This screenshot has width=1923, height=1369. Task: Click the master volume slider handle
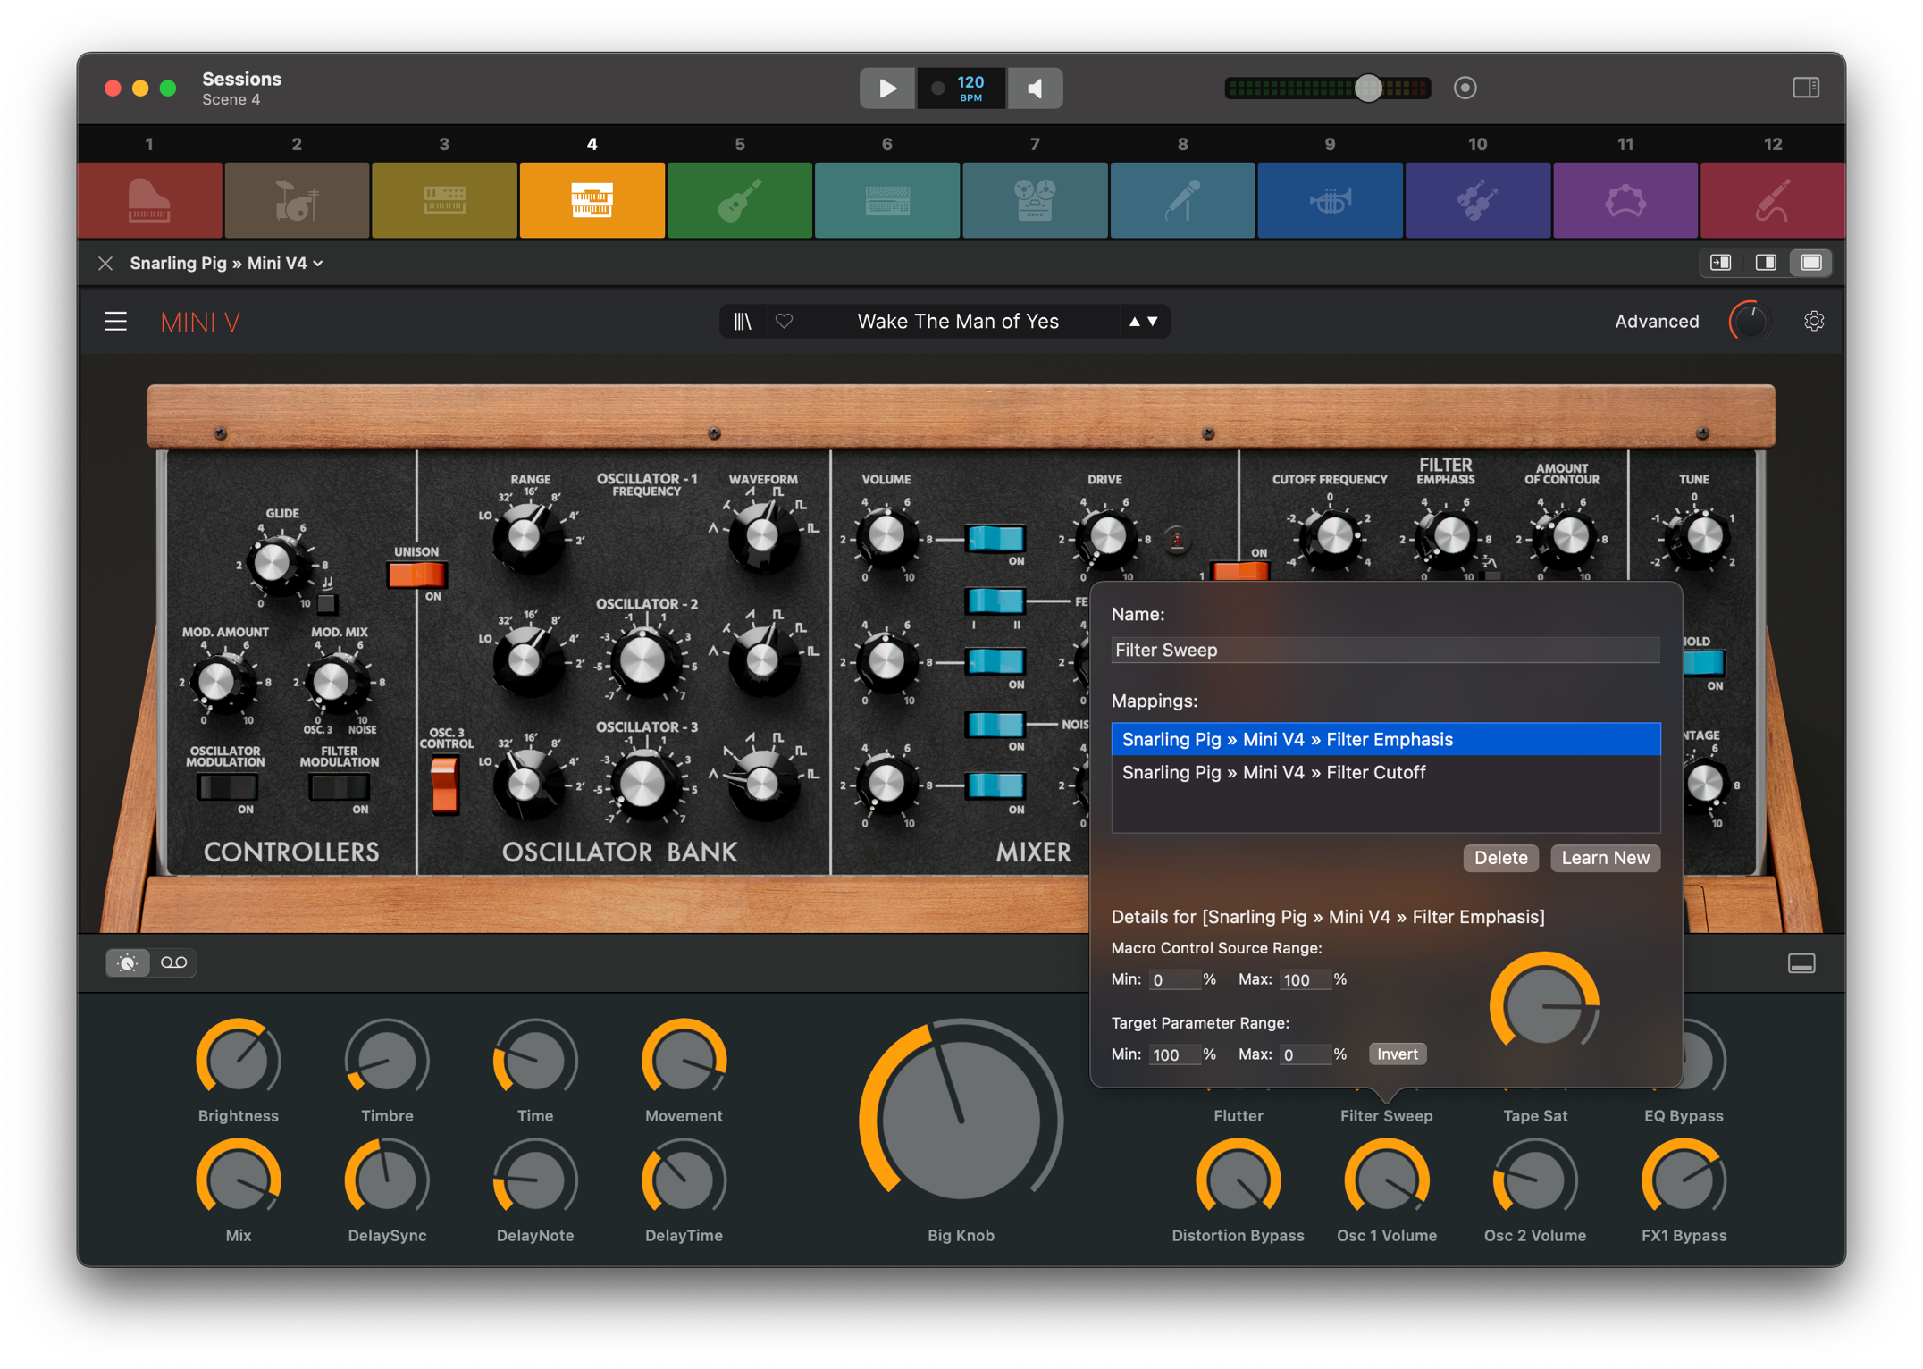[x=1368, y=88]
